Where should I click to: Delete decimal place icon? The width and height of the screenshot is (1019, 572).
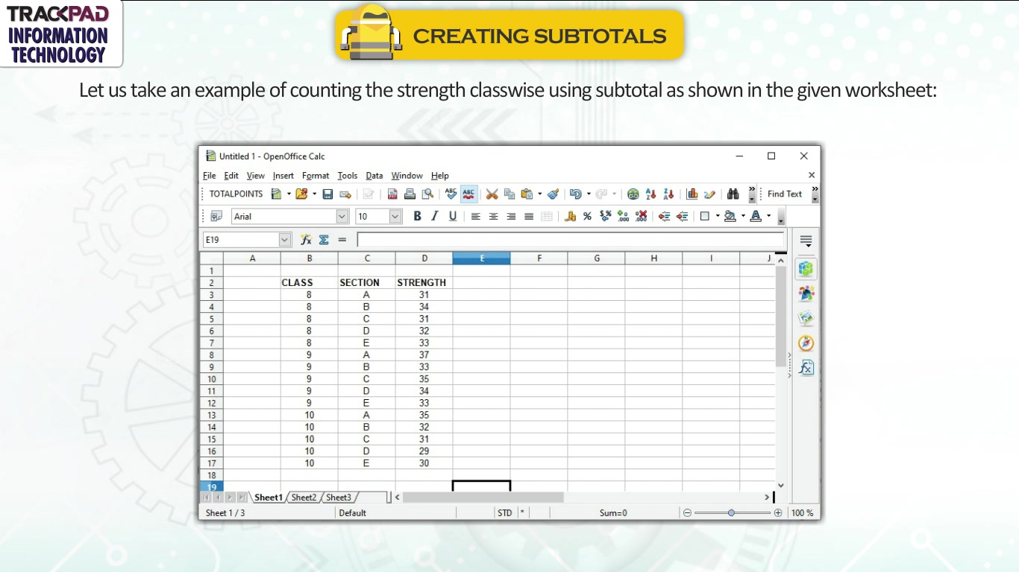[641, 216]
